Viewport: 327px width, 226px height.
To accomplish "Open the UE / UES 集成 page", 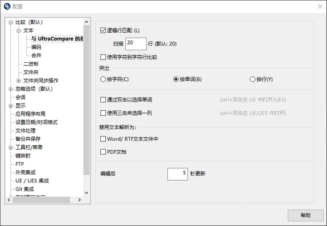I will tap(32, 181).
